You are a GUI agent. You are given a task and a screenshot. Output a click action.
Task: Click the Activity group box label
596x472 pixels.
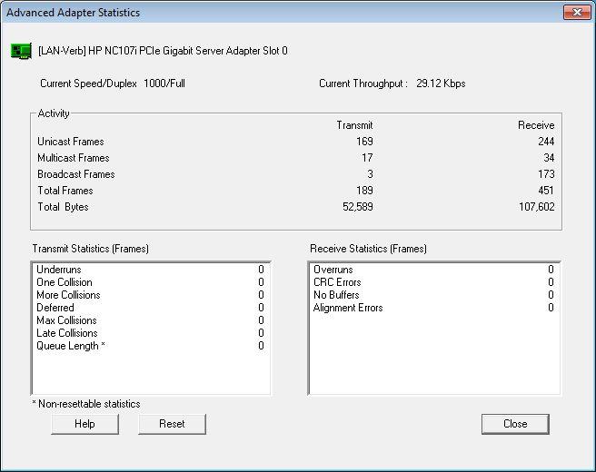[54, 113]
